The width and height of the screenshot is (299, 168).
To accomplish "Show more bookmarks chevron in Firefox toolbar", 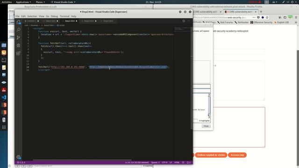I will [x=296, y=22].
